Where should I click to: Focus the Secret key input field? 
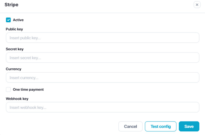(102, 57)
